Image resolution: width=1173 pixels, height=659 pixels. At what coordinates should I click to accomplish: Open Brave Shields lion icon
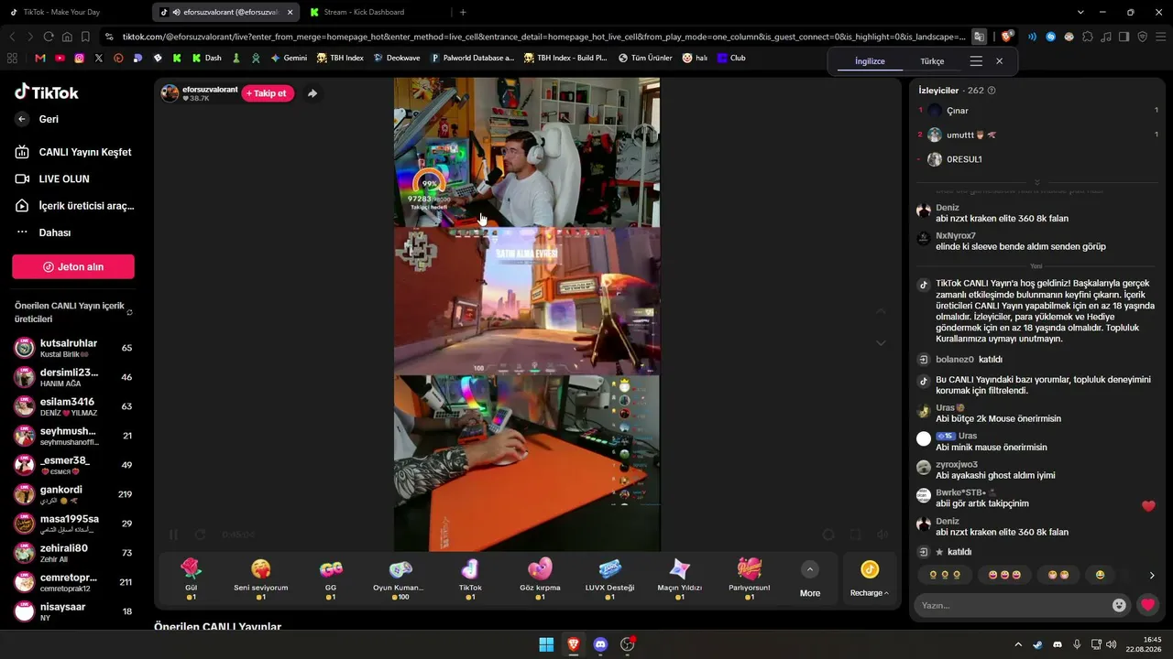(1006, 37)
